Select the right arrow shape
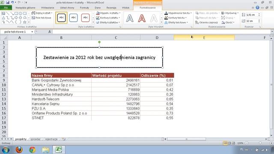Screen dimensions: 274x154 (x=16, y=18)
